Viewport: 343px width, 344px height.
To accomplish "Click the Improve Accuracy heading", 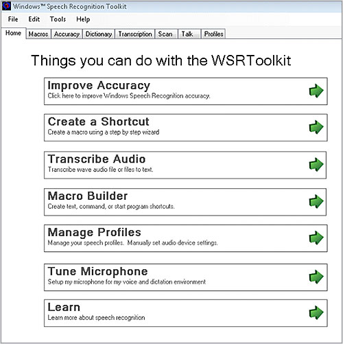I will 99,86.
